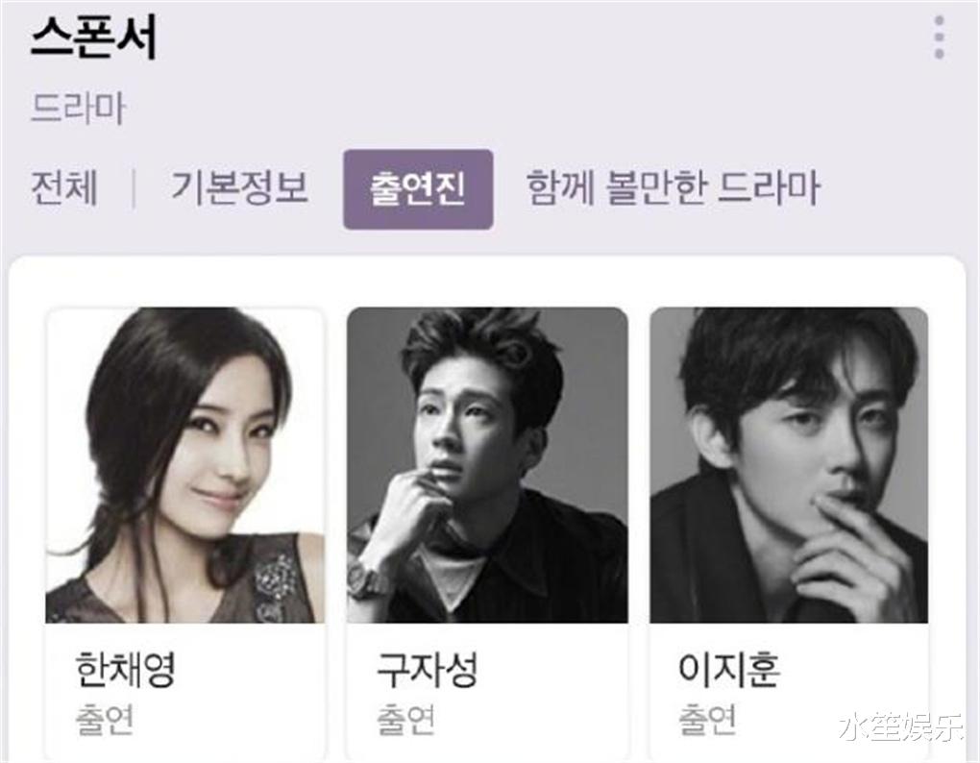Screen dimensions: 980x763
Task: Click 출연 role label under 한채영
Action: [x=105, y=720]
